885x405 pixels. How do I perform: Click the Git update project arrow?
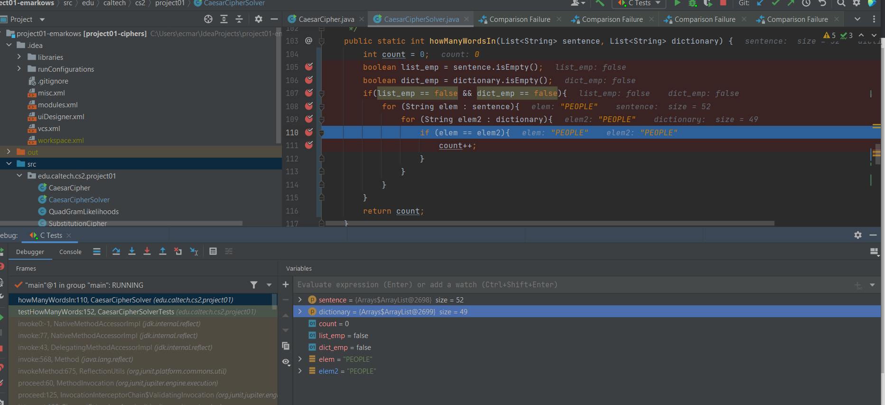tap(760, 3)
